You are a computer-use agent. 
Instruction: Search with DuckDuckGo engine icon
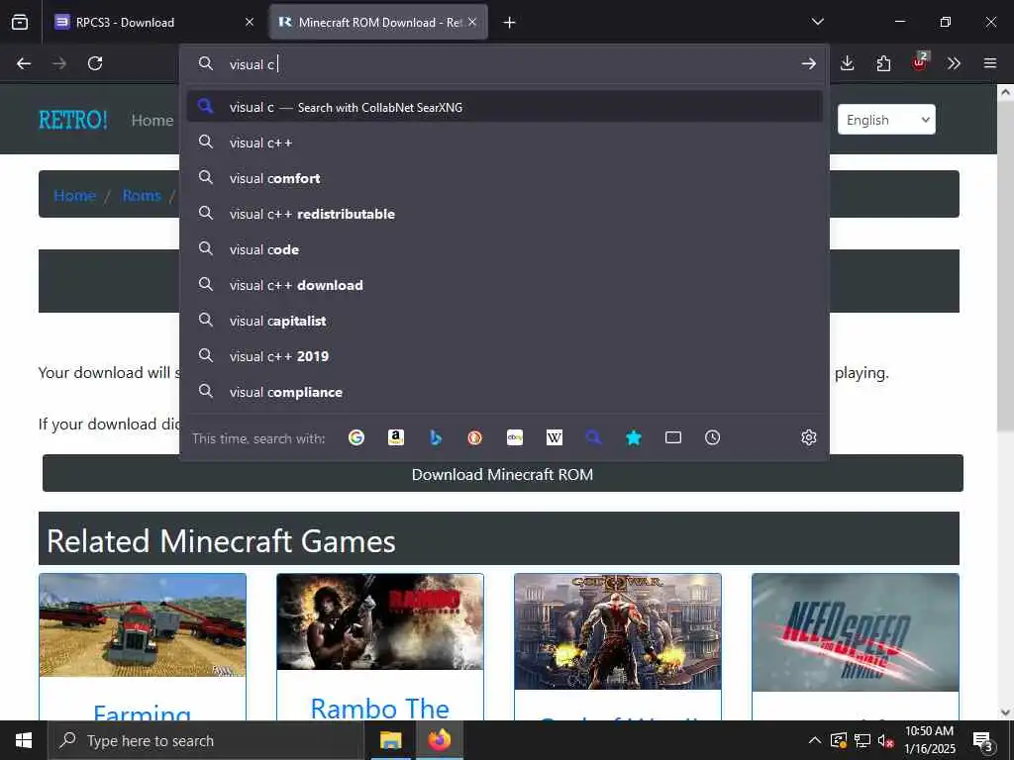[474, 437]
